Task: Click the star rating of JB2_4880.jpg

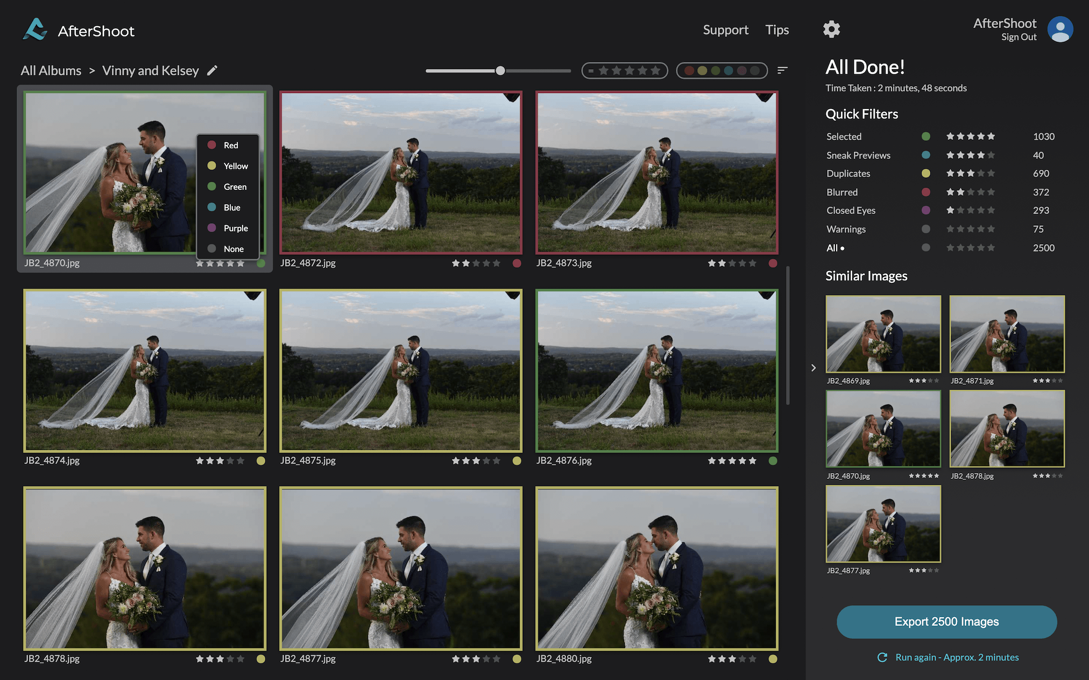Action: pos(732,658)
